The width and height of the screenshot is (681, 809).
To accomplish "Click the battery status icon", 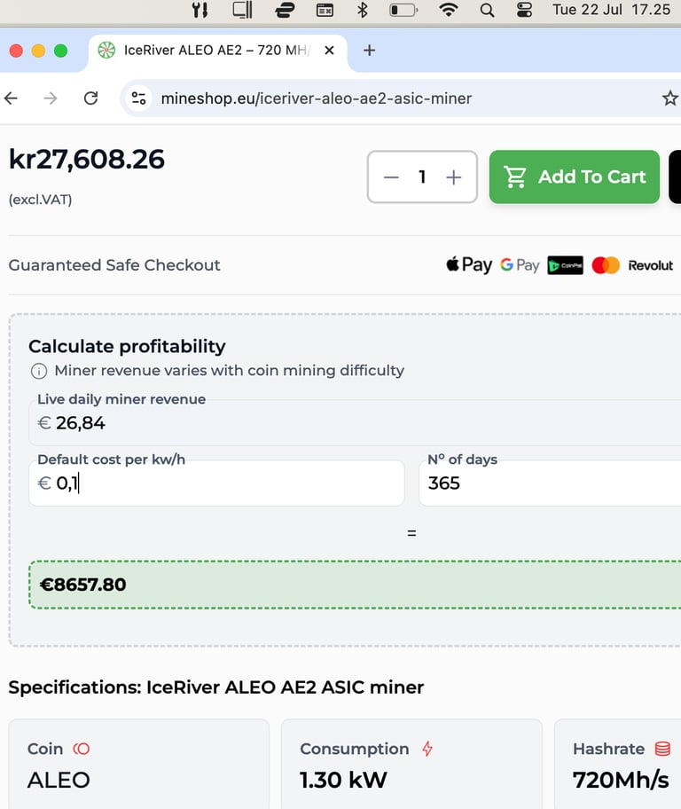I will 403,10.
